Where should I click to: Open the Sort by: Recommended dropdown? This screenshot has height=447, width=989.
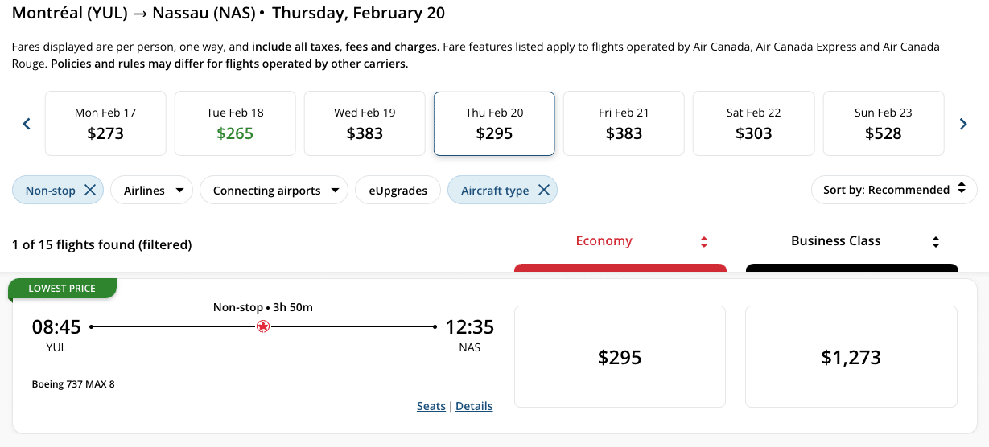click(x=894, y=190)
